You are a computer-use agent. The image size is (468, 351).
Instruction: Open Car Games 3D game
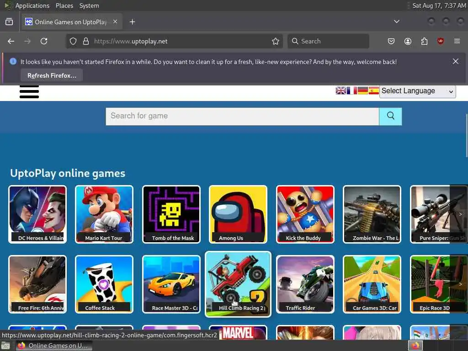coord(372,284)
